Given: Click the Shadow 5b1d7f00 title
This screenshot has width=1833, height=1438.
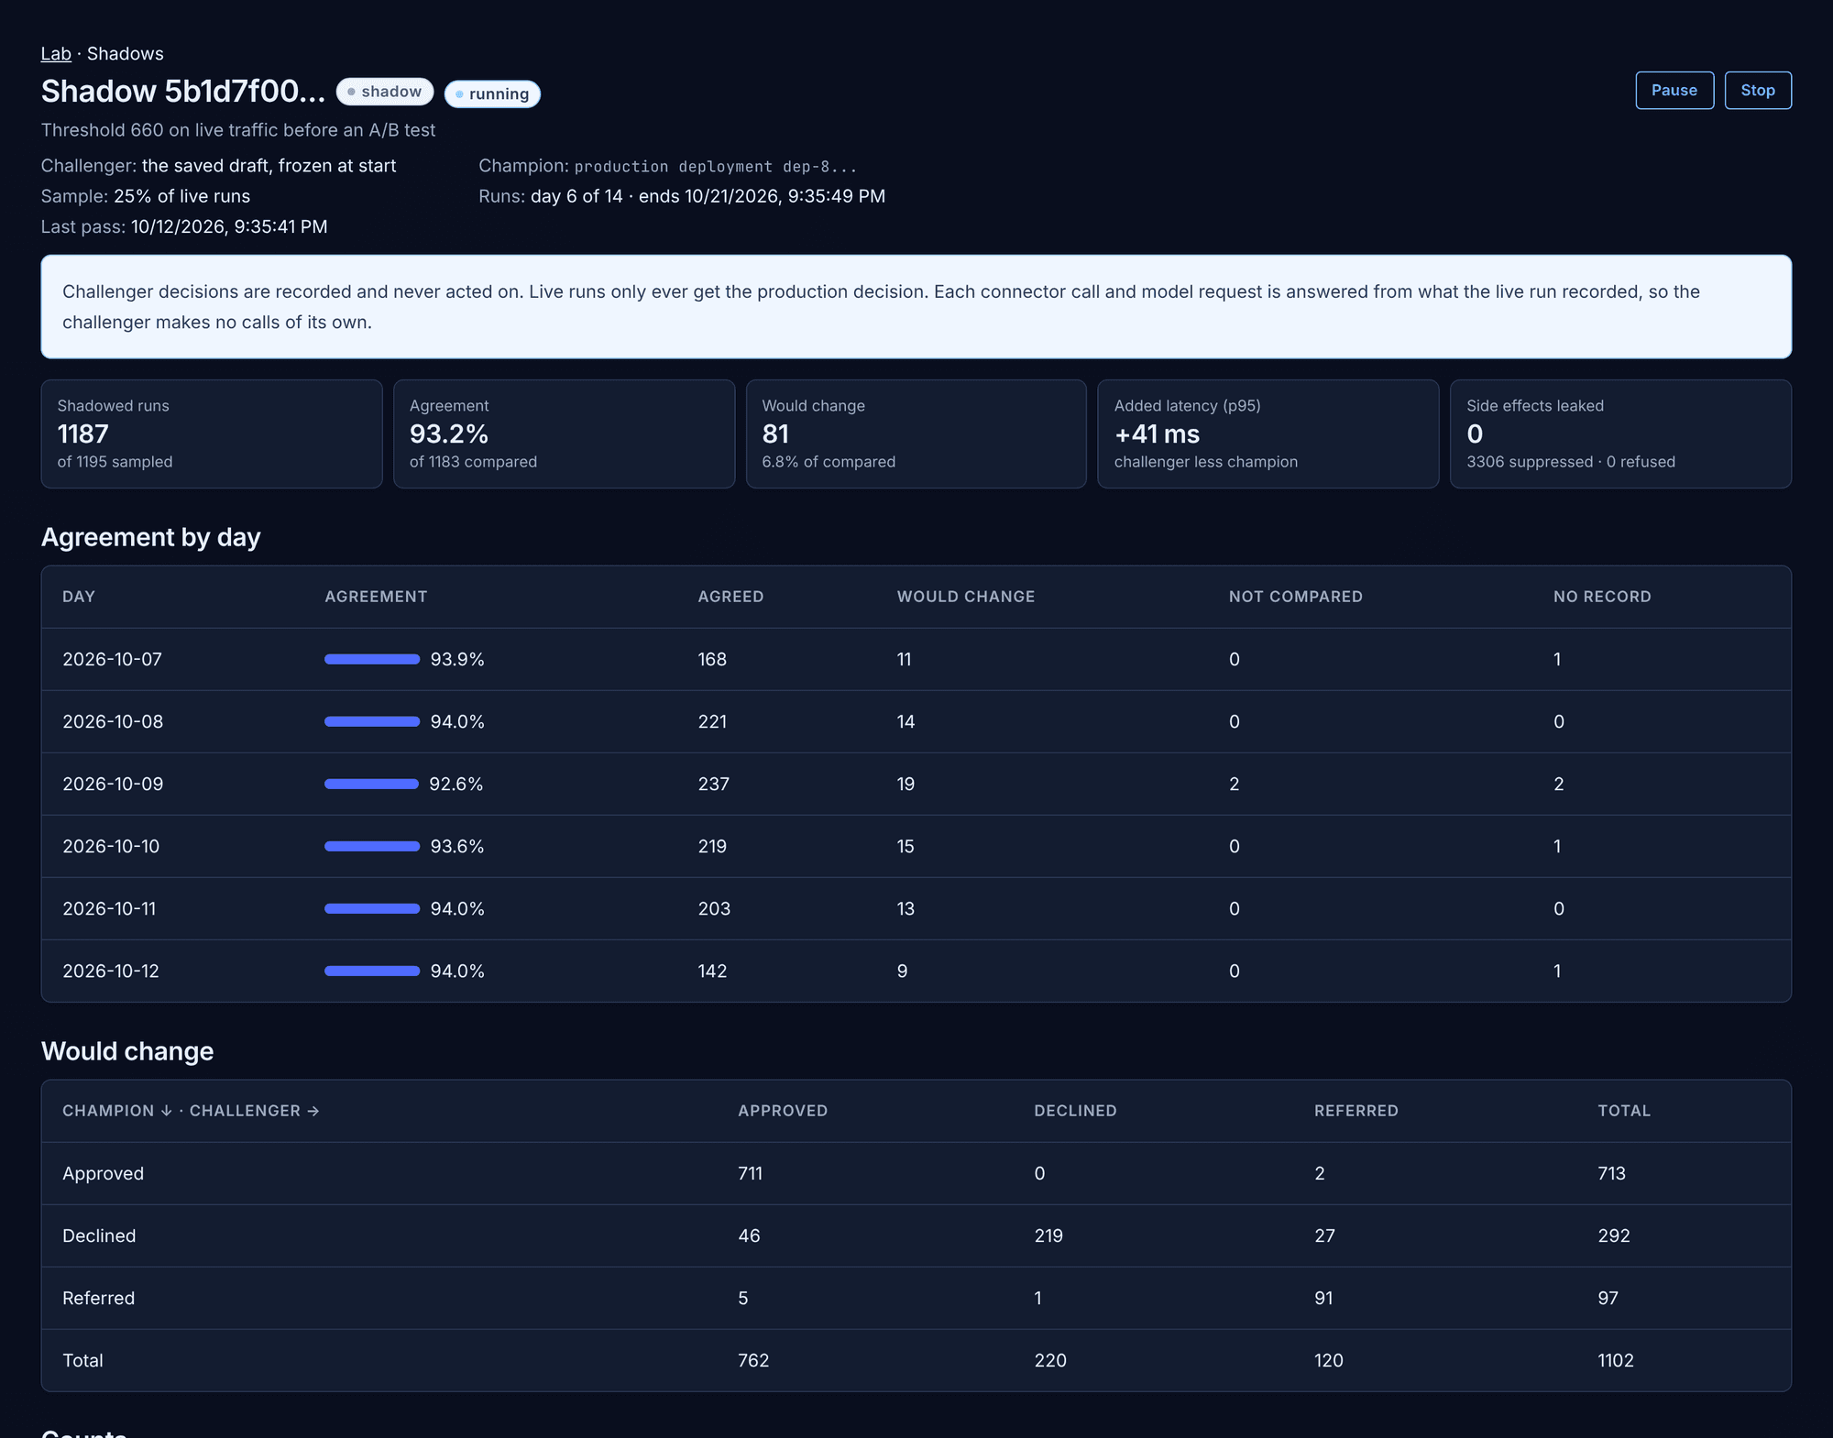Looking at the screenshot, I should 183,92.
